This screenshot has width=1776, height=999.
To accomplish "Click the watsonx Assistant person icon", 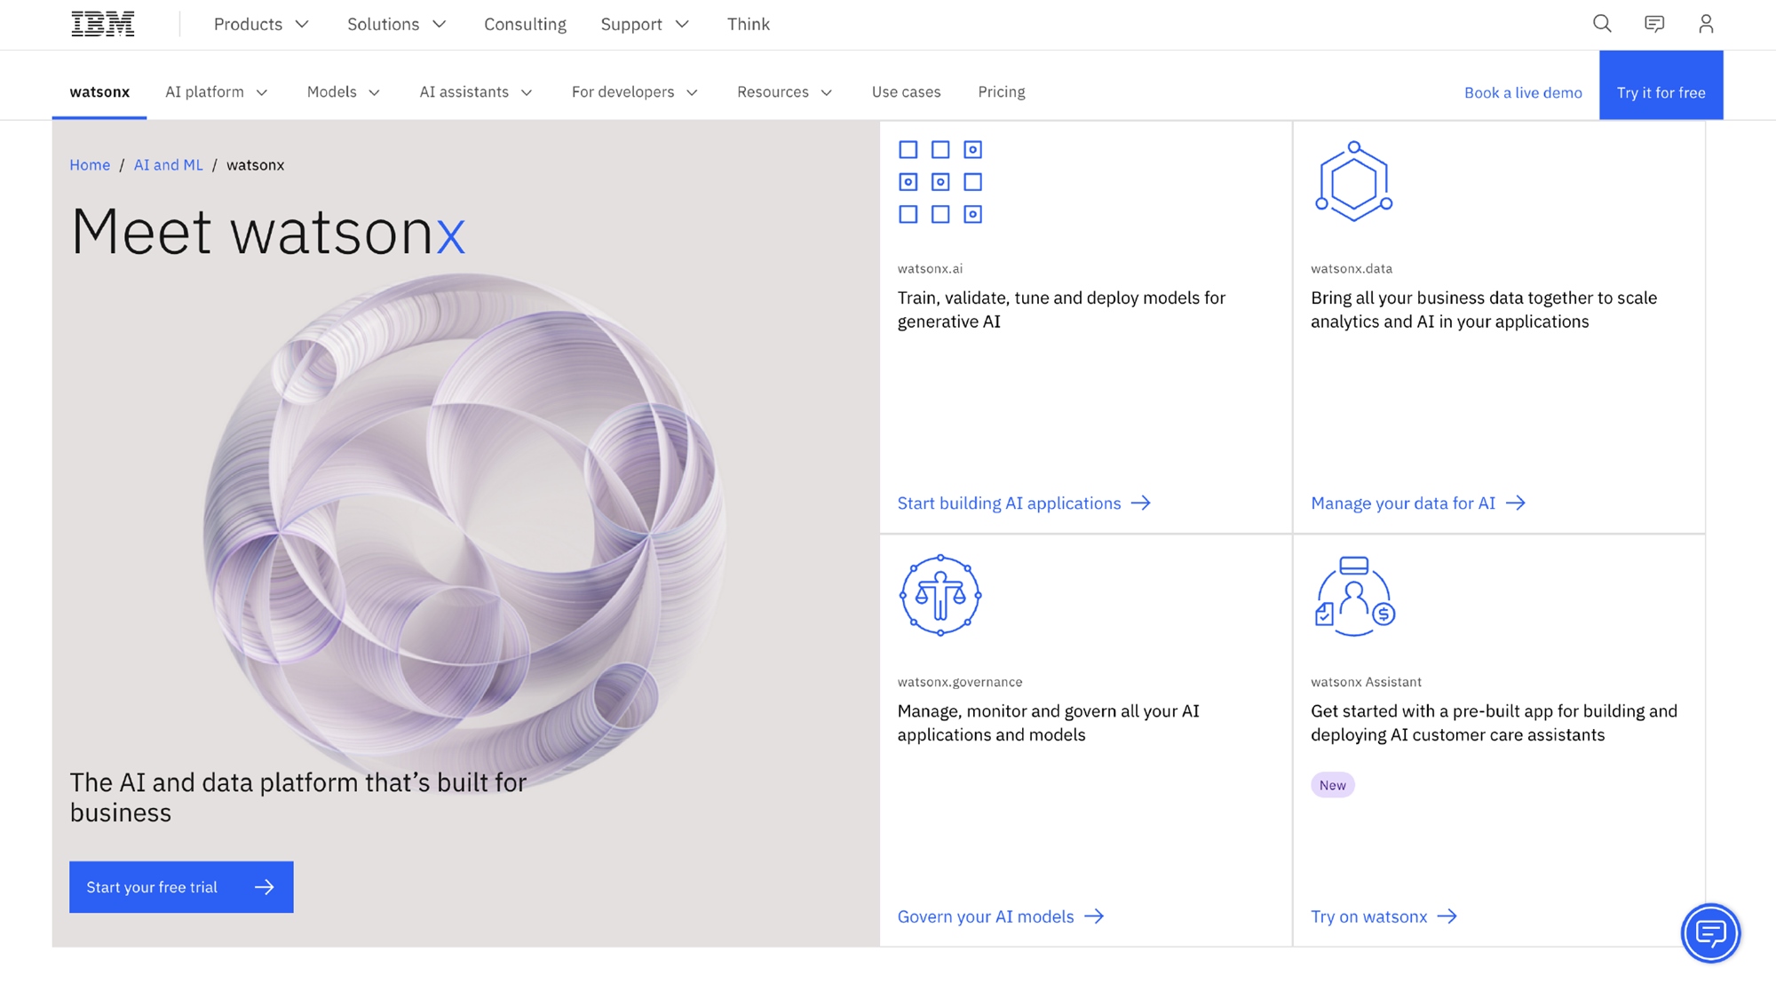I will point(1353,596).
